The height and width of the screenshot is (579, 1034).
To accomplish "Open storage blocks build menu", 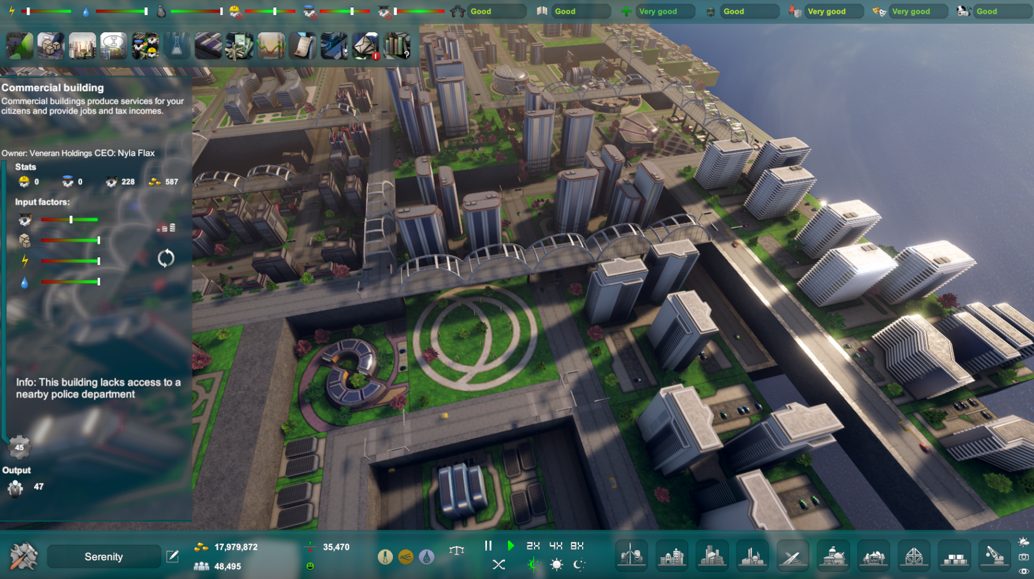I will [x=955, y=556].
